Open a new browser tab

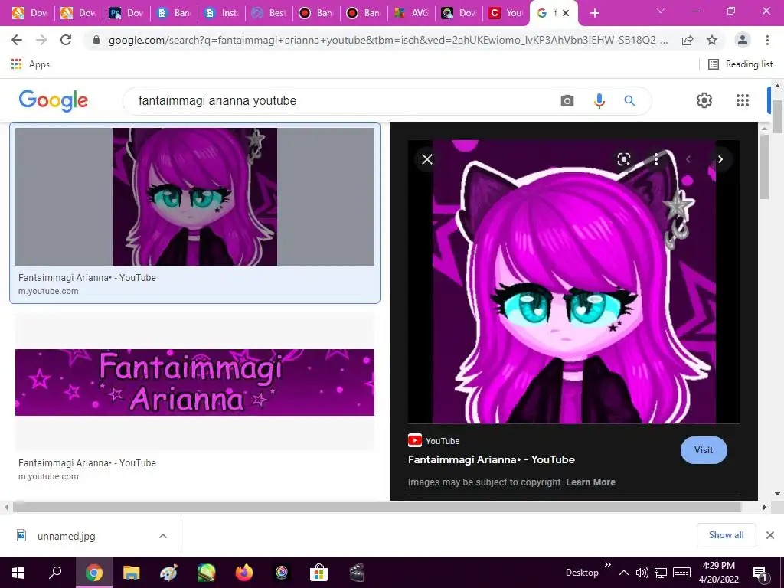(594, 13)
